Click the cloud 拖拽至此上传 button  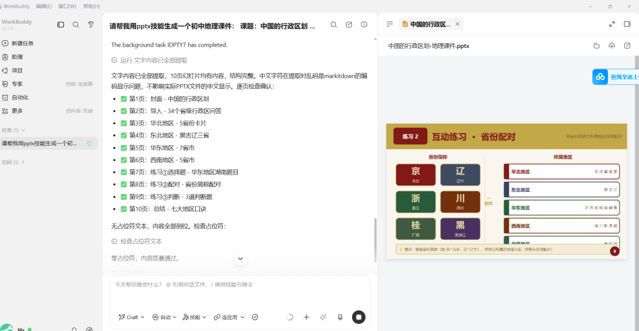click(615, 76)
